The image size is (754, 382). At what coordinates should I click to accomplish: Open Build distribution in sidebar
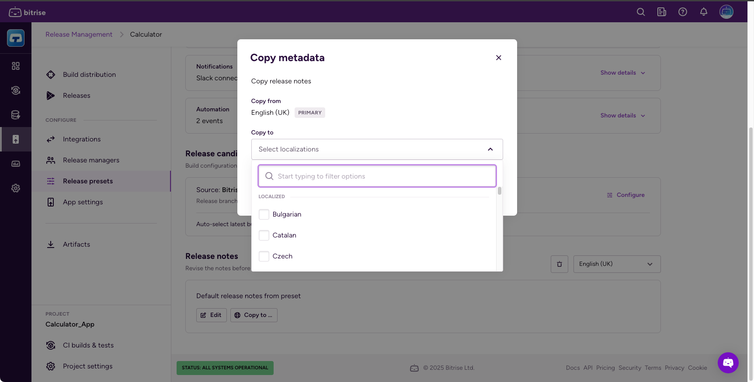coord(89,75)
